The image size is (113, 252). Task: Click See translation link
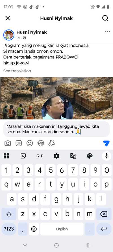(x=17, y=71)
